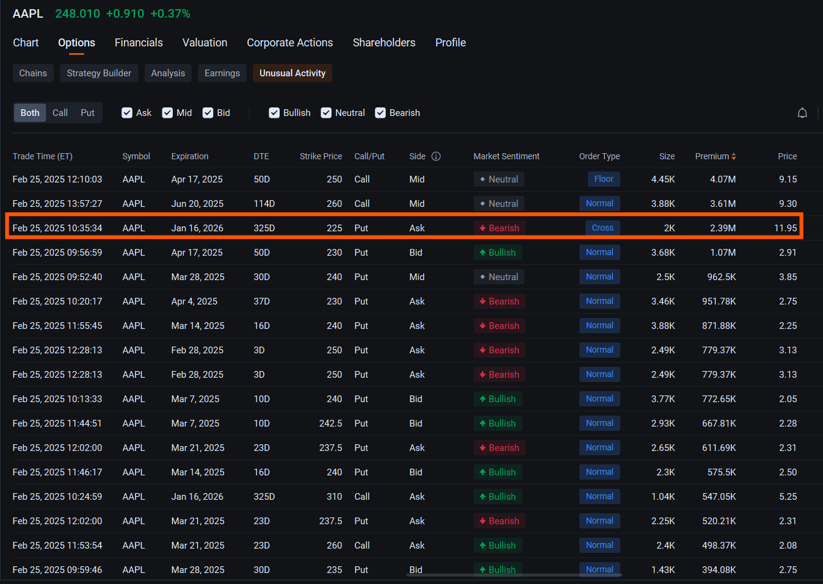Click Bearish badge on 10:35:34 row
This screenshot has width=823, height=584.
coord(499,228)
